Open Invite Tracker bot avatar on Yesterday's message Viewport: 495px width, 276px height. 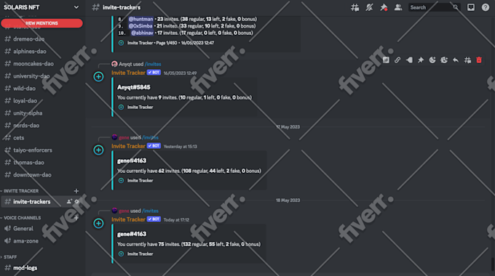pos(98,150)
